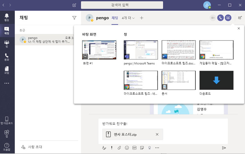The image size is (245, 154).
Task: Open the Files section in sidebar
Action: (x=6, y=70)
